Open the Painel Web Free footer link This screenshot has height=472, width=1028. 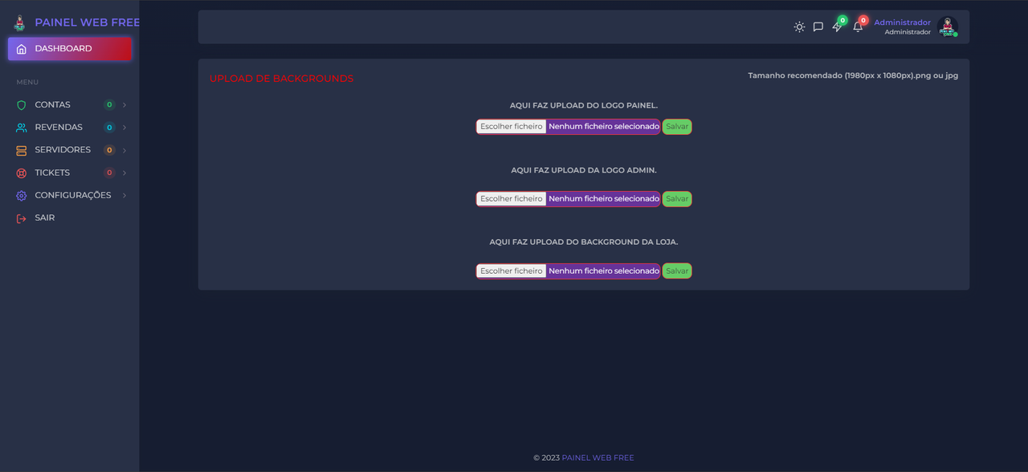click(x=598, y=458)
